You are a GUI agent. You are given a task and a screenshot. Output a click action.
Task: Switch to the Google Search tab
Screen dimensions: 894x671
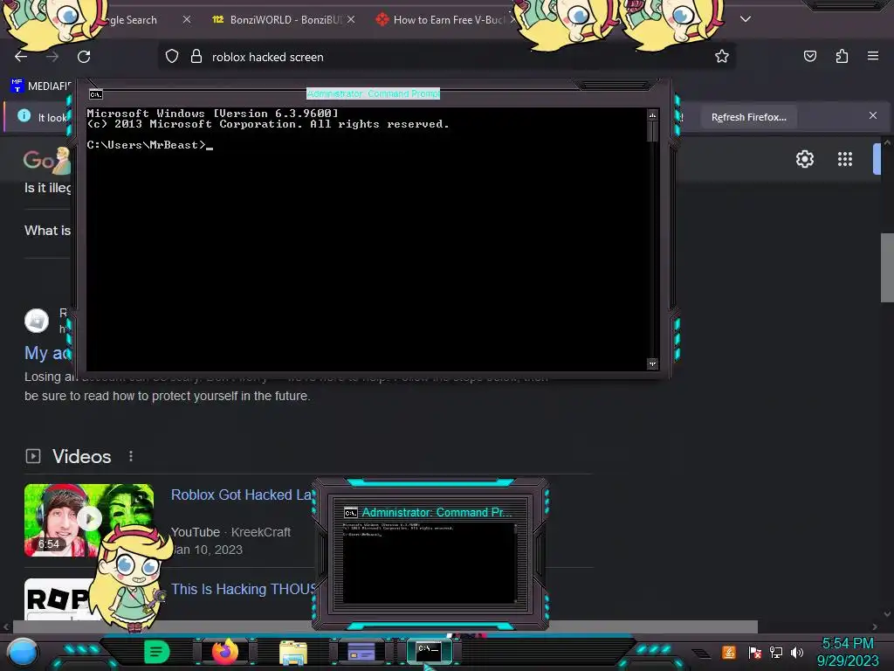pyautogui.click(x=133, y=20)
